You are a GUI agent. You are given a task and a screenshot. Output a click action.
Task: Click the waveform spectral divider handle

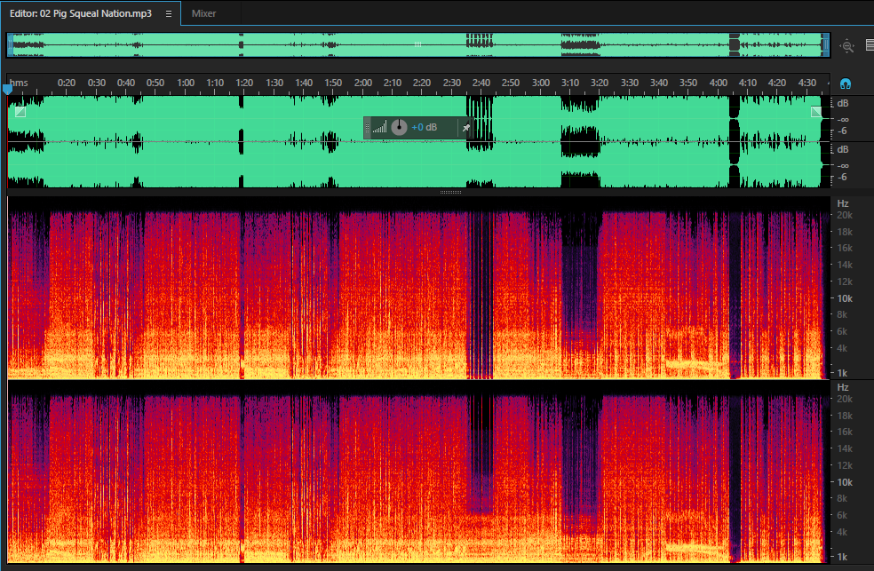click(450, 192)
